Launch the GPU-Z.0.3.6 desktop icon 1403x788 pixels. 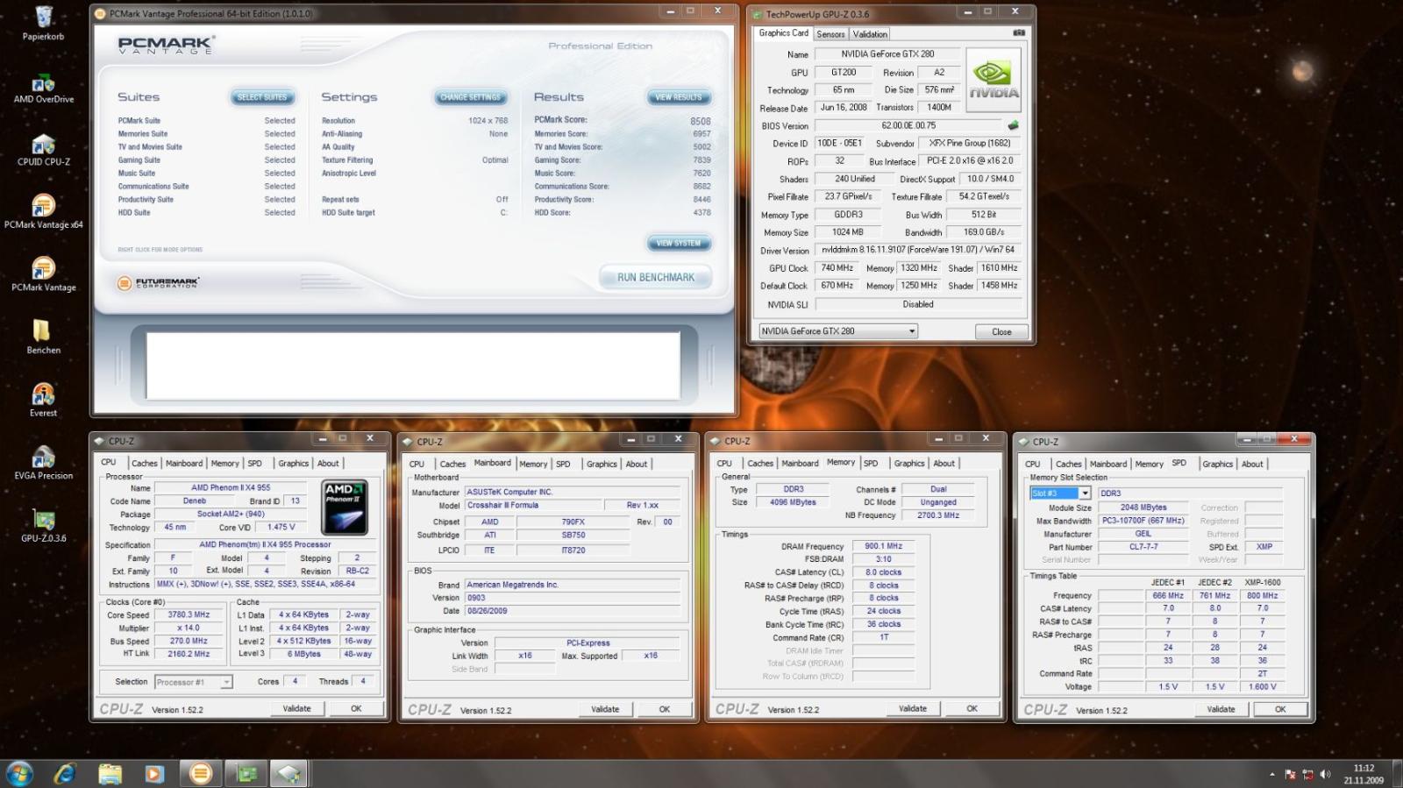pos(43,526)
